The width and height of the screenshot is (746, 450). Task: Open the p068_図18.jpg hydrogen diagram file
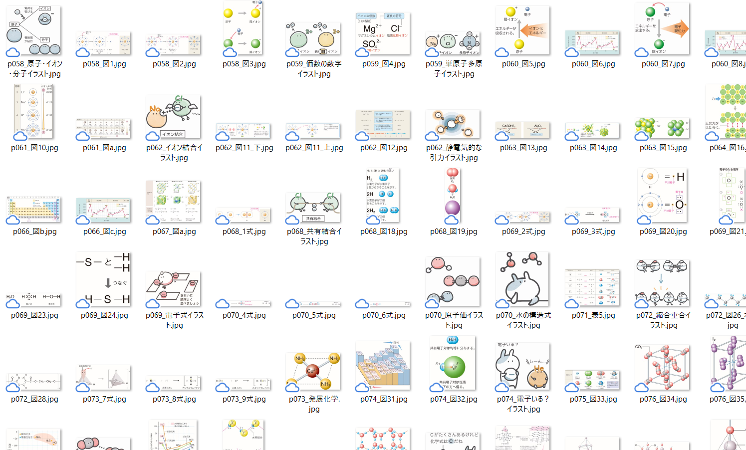click(x=383, y=195)
